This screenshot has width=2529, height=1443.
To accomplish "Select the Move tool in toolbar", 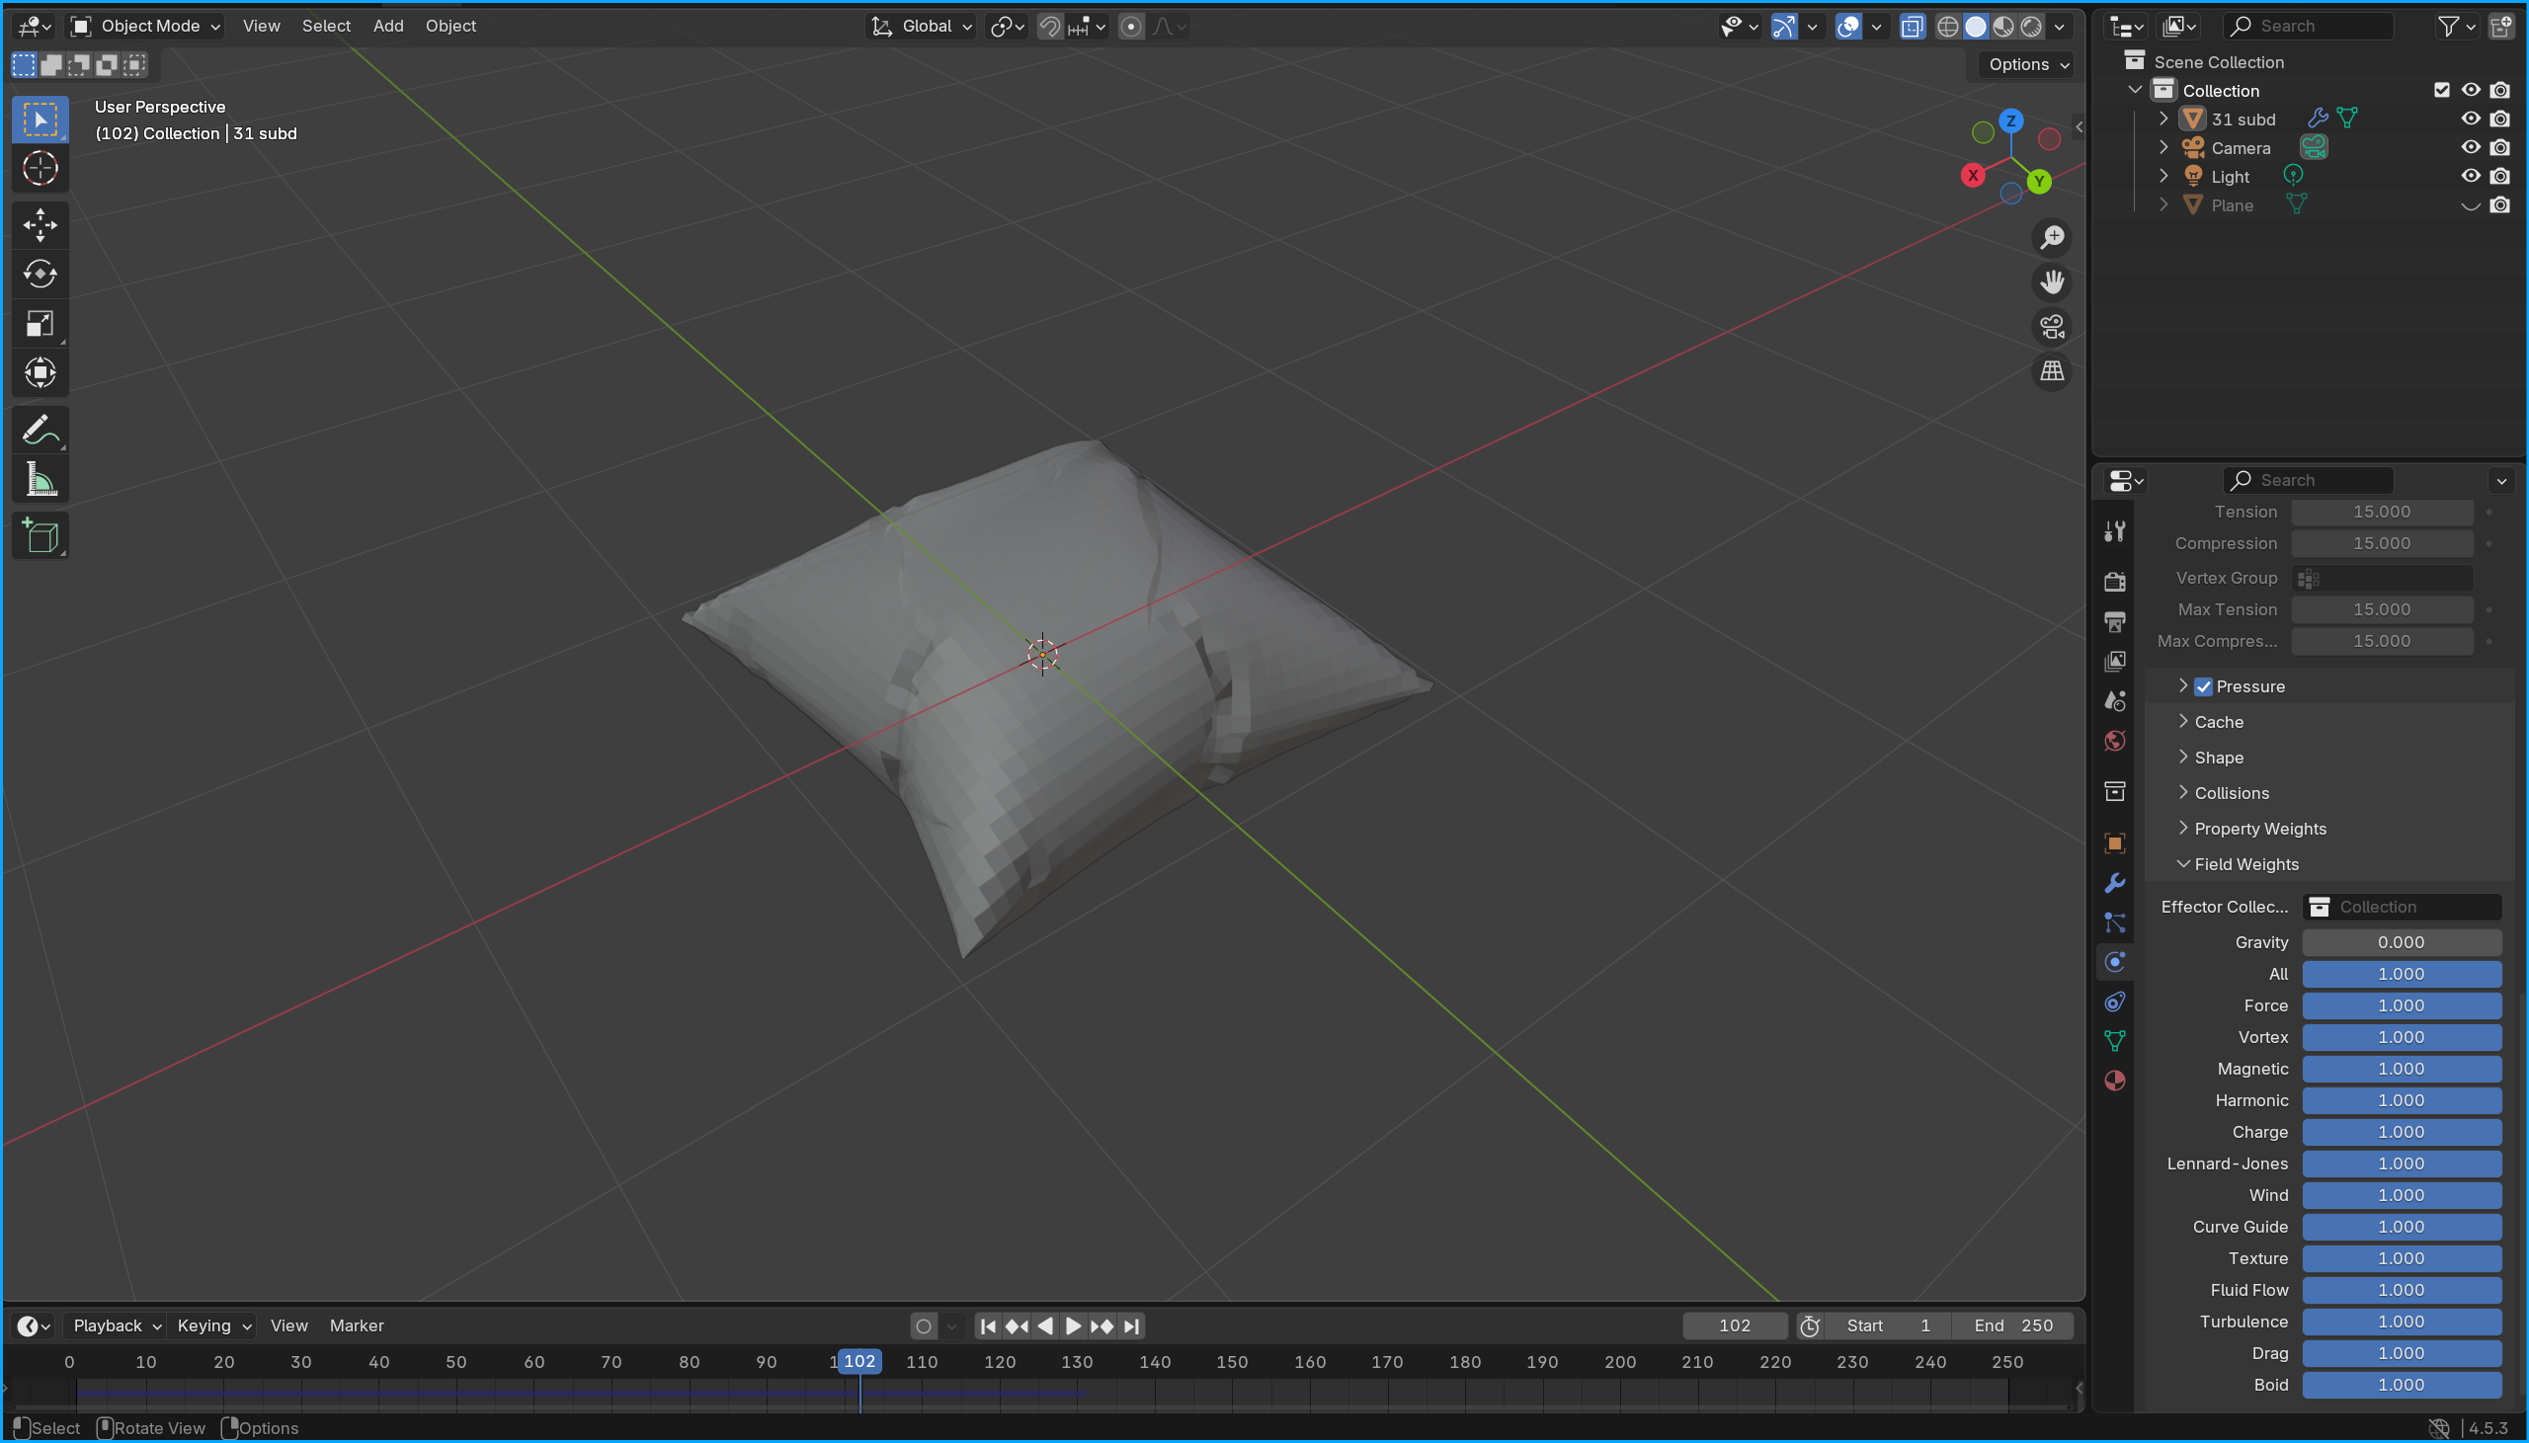I will pos(40,225).
